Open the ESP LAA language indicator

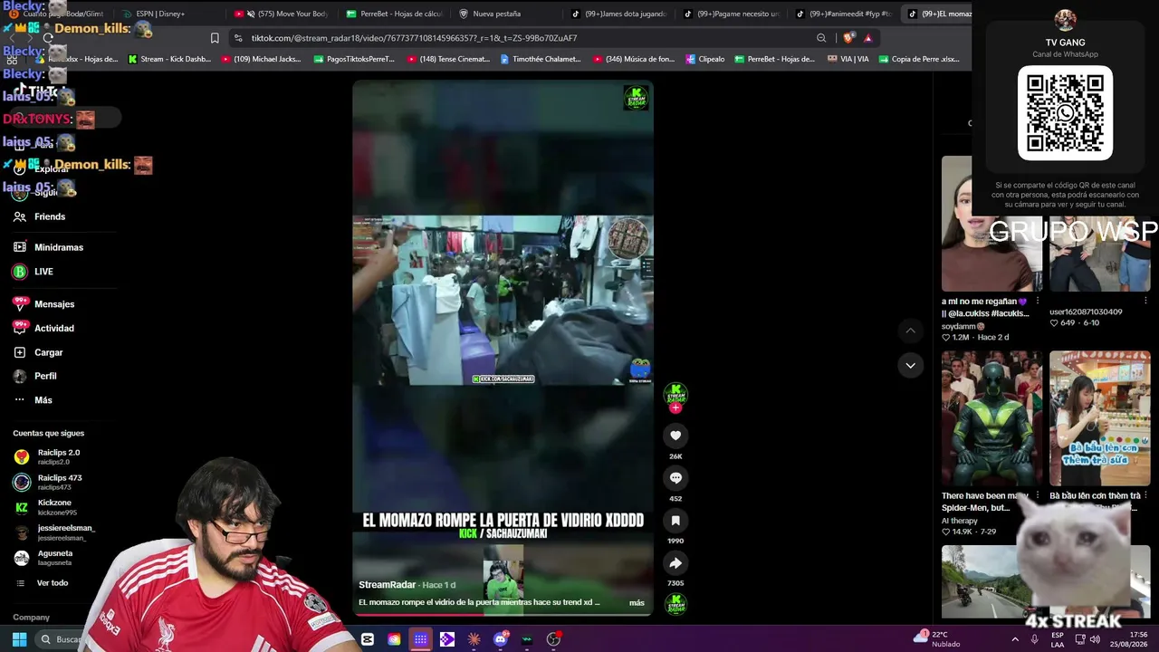(x=1058, y=639)
